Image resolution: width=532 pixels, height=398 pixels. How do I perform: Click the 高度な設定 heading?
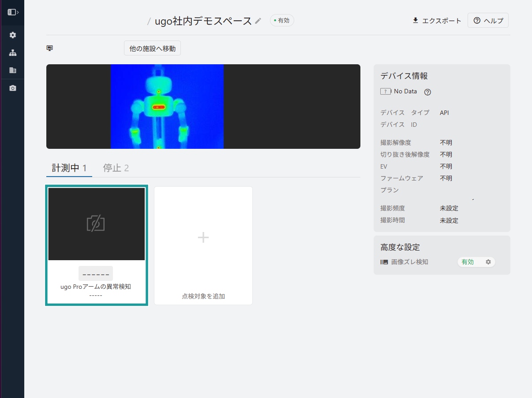pos(400,247)
